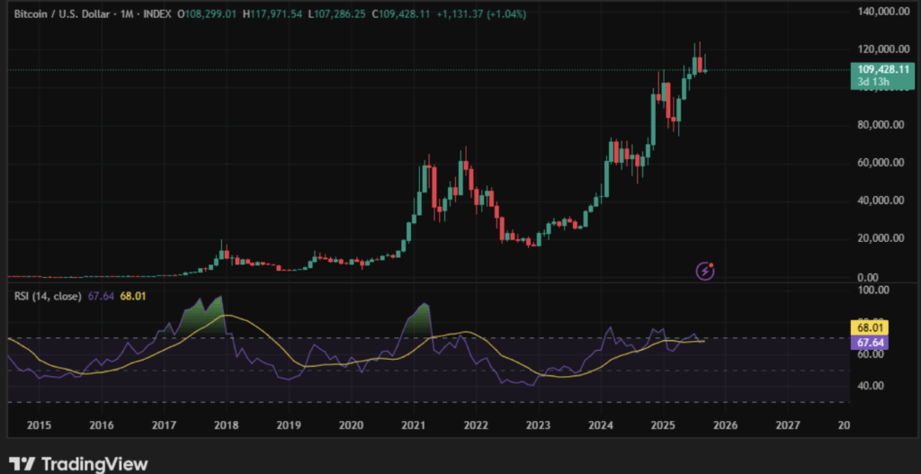The image size is (921, 474).
Task: Click the 2017 year label on time axis
Action: (165, 425)
